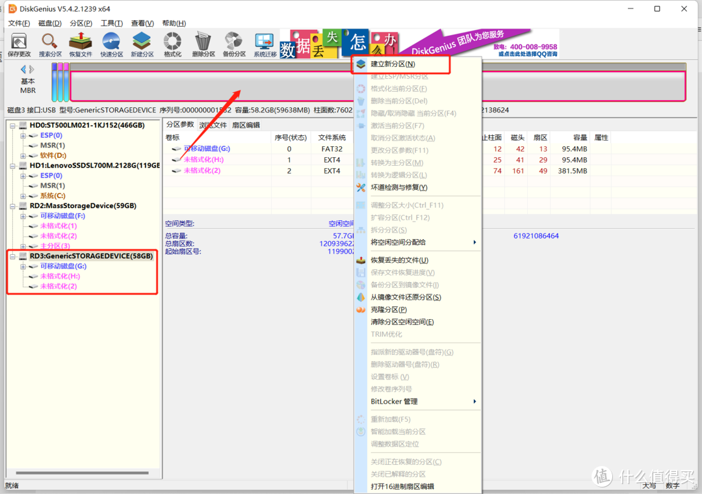Select the 系统(C:) partition in the tree
Screen dimensions: 702x494
(52, 196)
